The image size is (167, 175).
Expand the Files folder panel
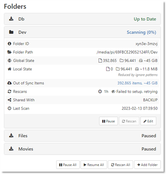pyautogui.click(x=82, y=136)
